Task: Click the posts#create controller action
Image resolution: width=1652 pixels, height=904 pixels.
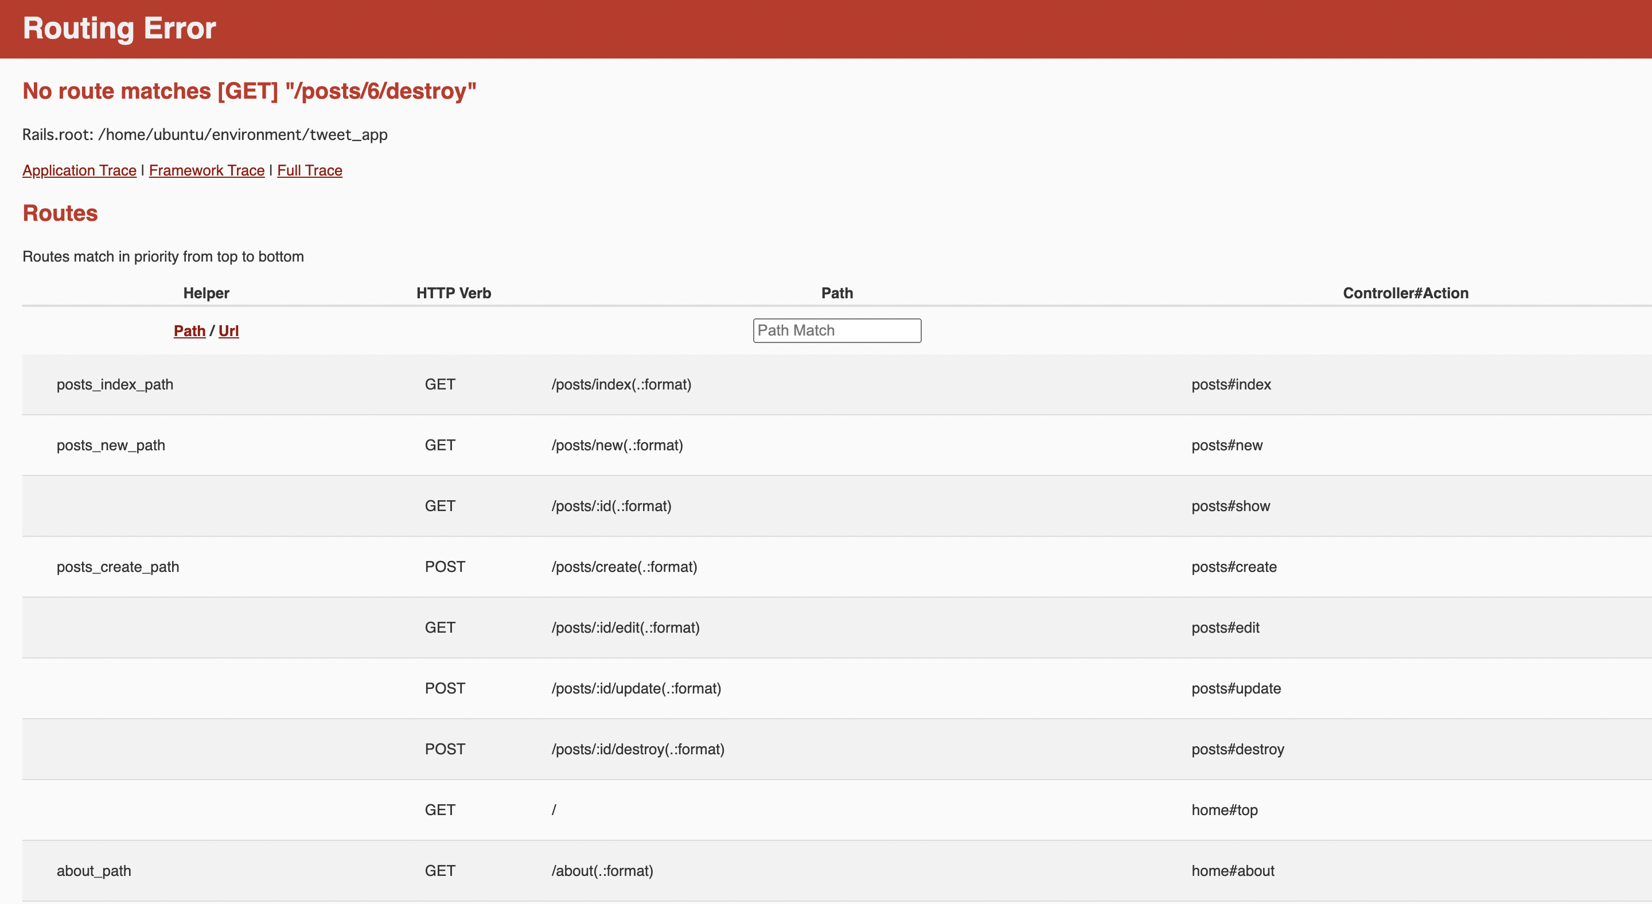Action: click(1234, 567)
